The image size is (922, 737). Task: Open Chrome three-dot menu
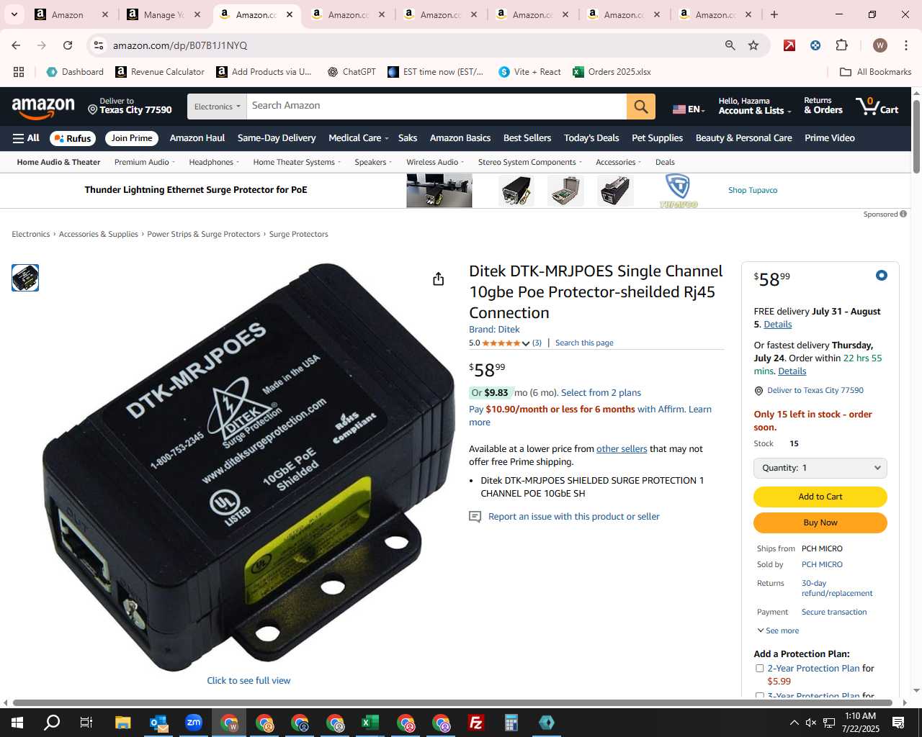905,45
